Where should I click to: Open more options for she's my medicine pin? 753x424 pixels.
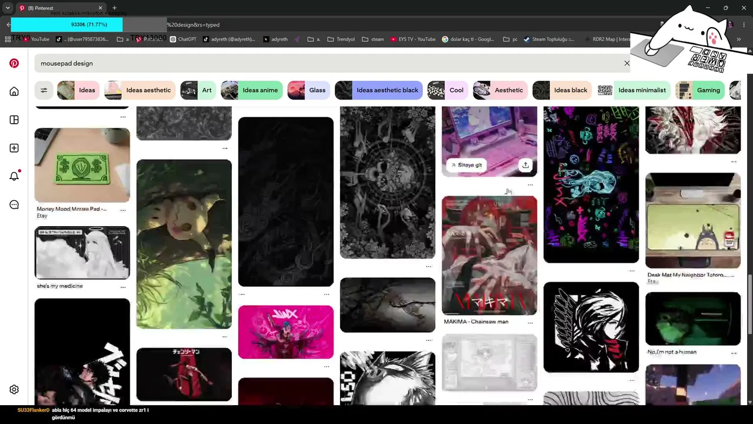(x=123, y=287)
